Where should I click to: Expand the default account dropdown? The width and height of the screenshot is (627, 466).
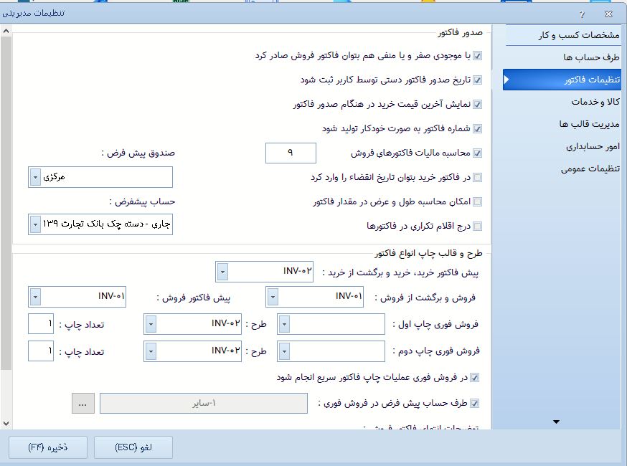point(36,224)
